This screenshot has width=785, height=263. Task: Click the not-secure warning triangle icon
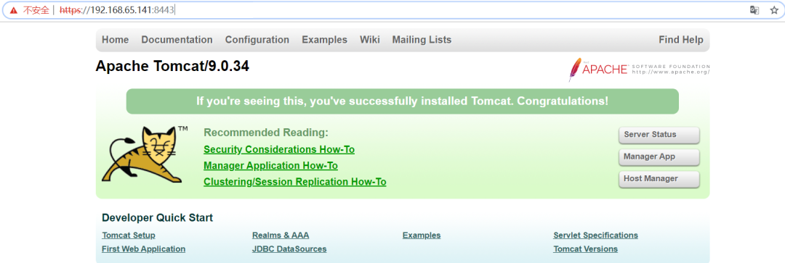(14, 10)
